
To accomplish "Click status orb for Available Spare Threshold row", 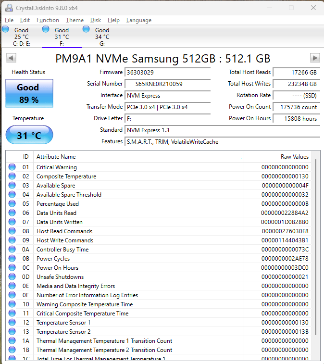I will (12, 194).
